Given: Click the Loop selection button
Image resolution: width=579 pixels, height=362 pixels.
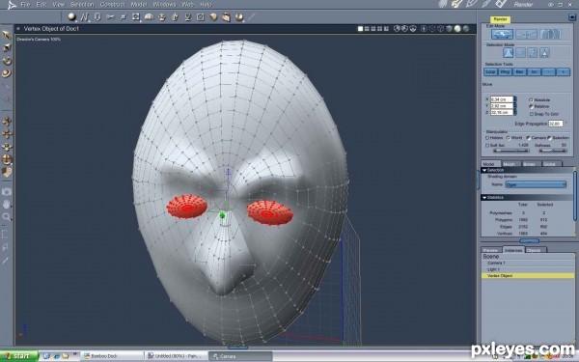Looking at the screenshot, I should point(490,72).
